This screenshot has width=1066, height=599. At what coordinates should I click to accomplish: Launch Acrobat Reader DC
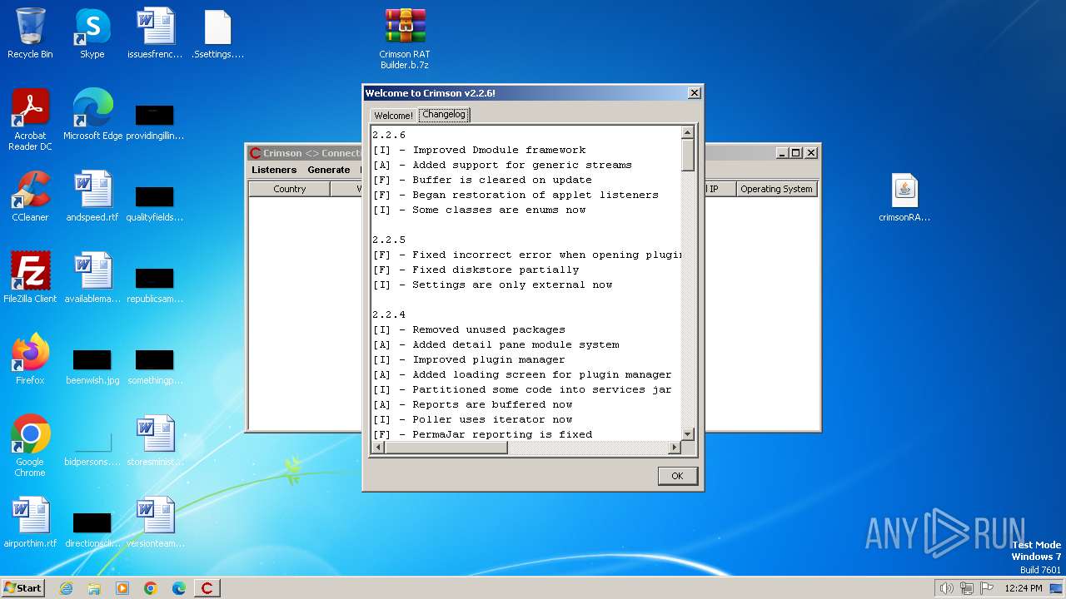30,120
